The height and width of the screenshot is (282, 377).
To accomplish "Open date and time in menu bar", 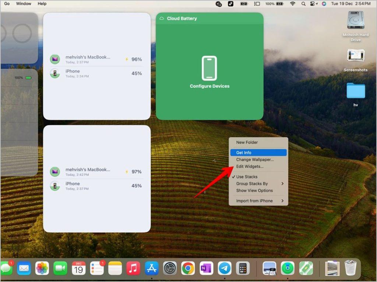I will tap(350, 4).
